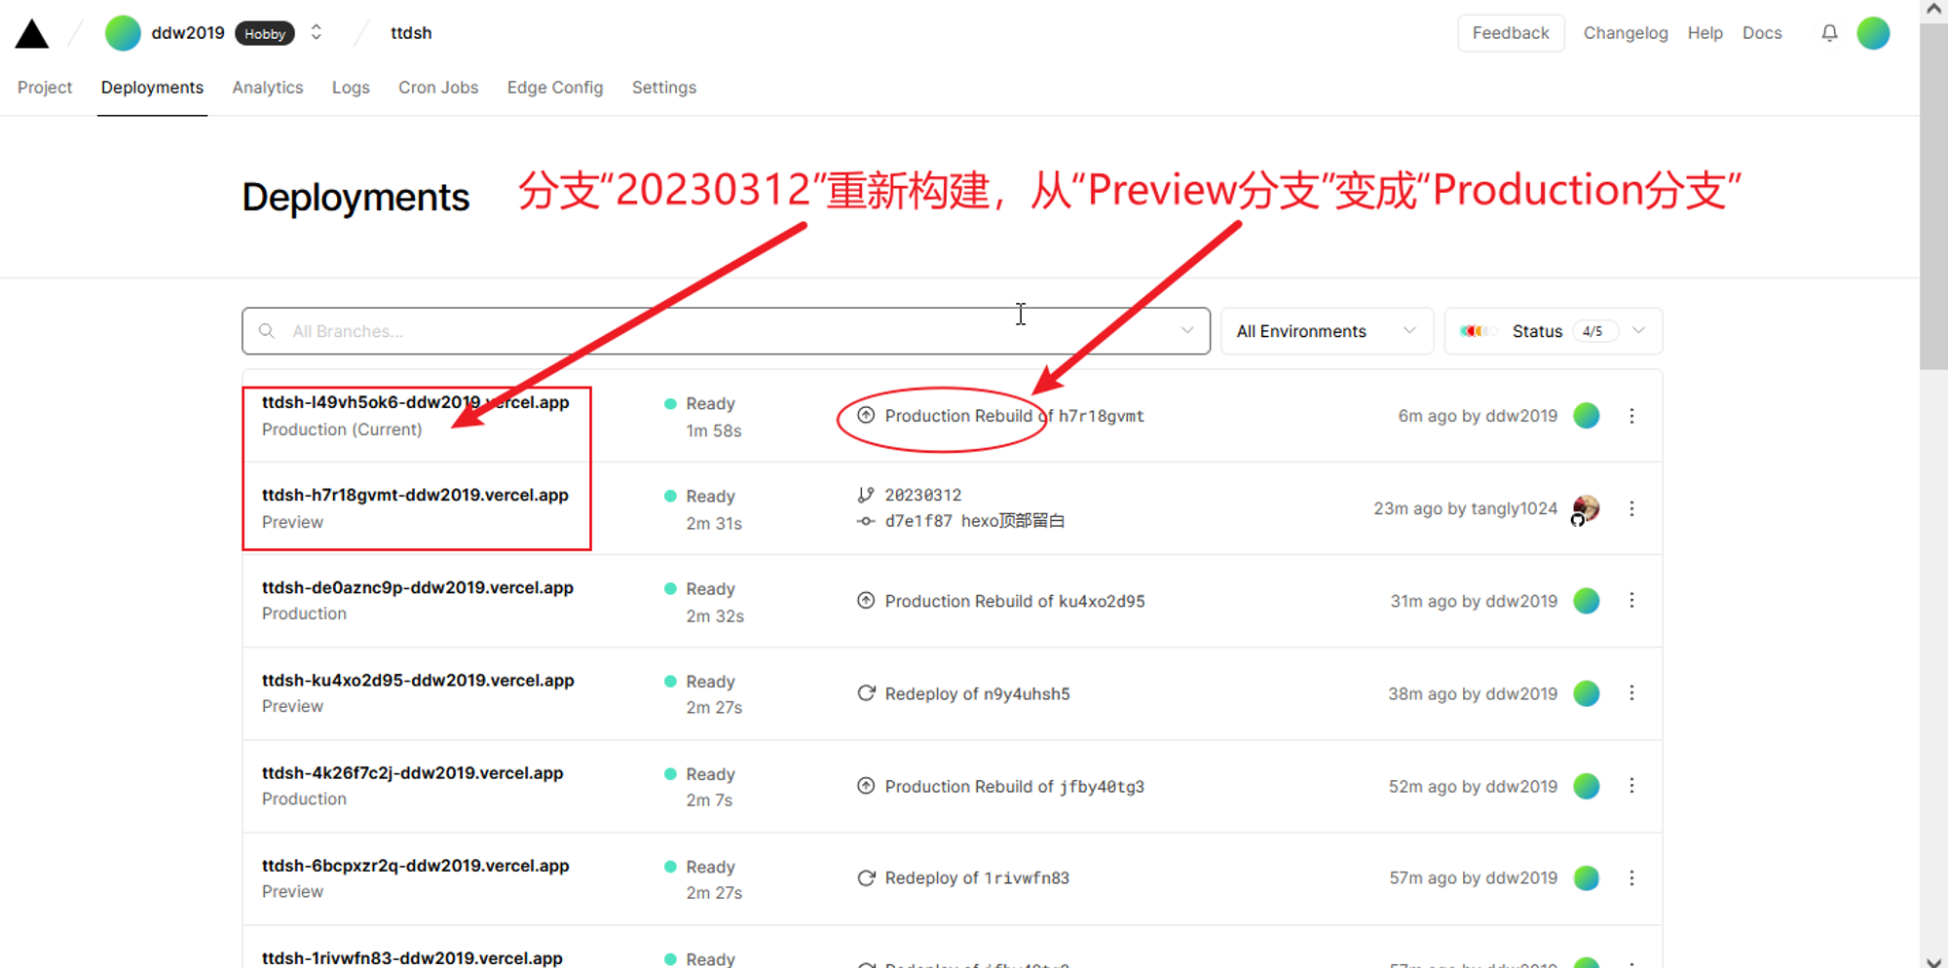Image resolution: width=1948 pixels, height=968 pixels.
Task: Open the kebab menu for the current Production deployment
Action: [x=1632, y=416]
